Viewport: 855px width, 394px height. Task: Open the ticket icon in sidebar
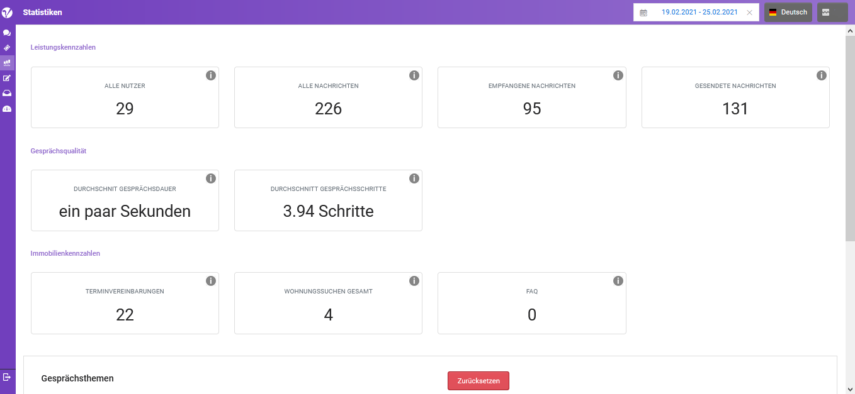tap(7, 48)
